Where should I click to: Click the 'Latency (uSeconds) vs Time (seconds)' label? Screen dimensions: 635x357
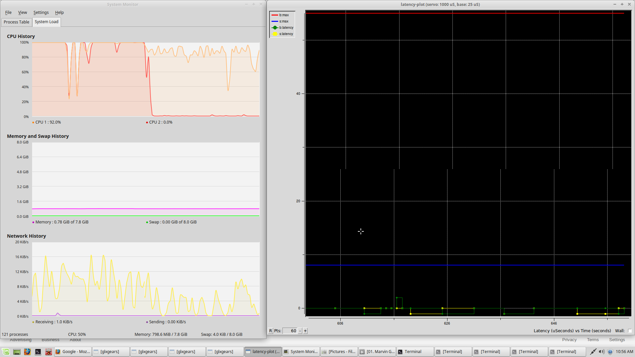[x=572, y=331]
